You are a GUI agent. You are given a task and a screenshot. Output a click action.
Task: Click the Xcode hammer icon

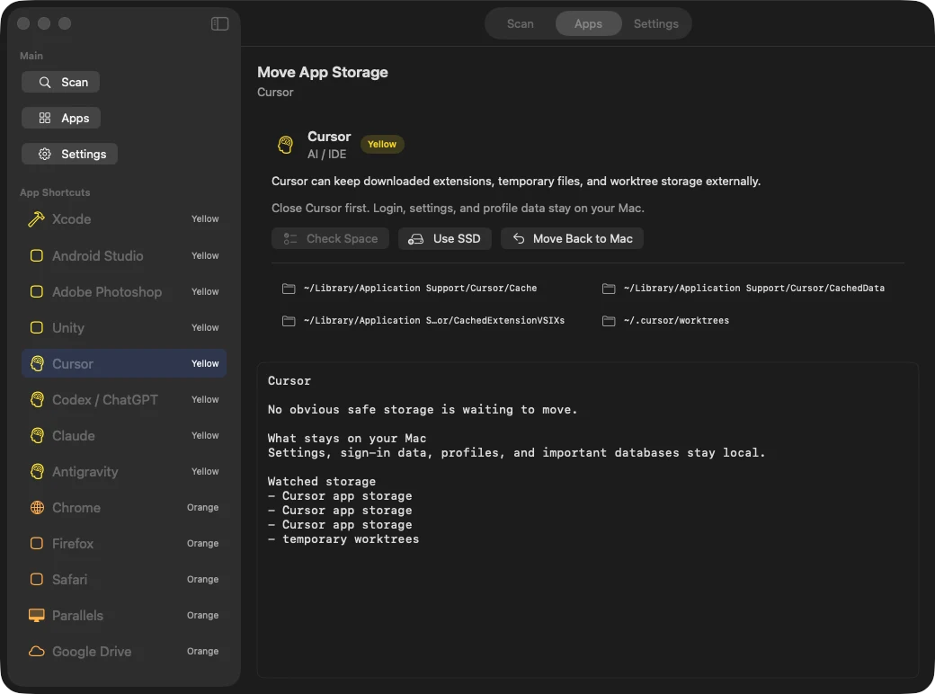[36, 219]
